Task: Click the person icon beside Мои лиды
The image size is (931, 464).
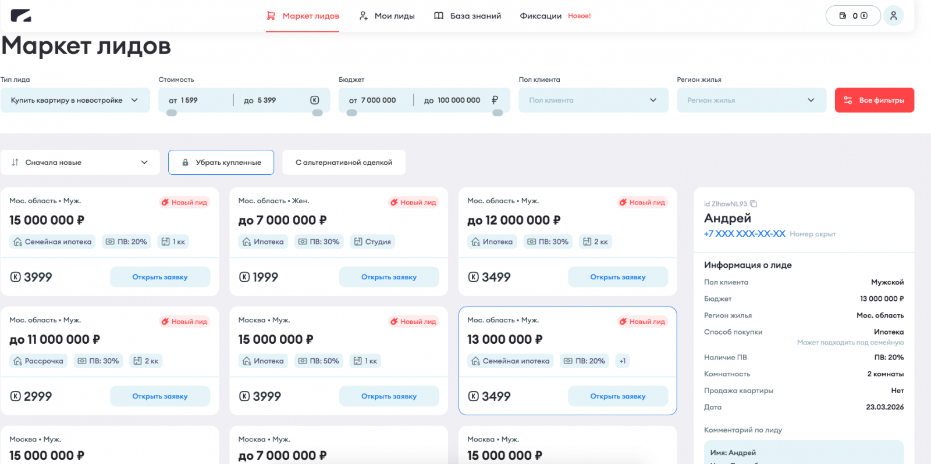Action: coord(364,16)
